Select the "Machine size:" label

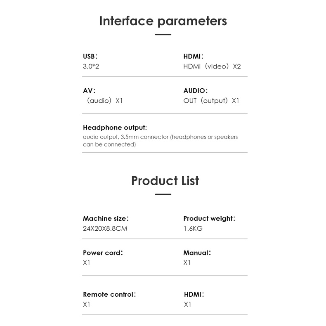point(109,218)
